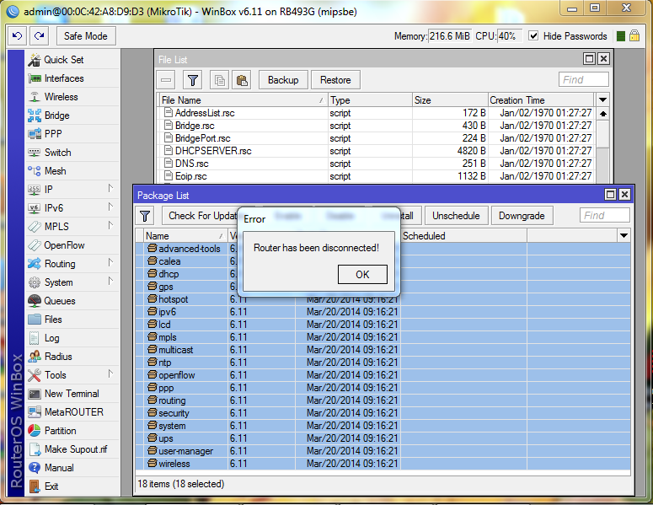Click the padlock icon in top bar
The height and width of the screenshot is (505, 653).
coord(634,36)
